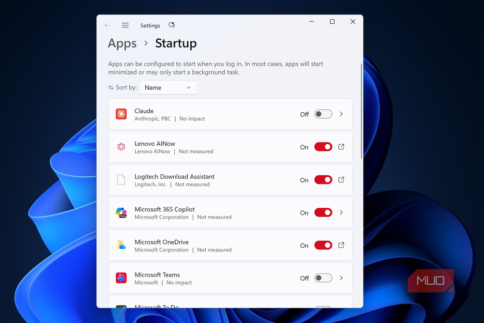Click the Settings window title

click(x=150, y=26)
